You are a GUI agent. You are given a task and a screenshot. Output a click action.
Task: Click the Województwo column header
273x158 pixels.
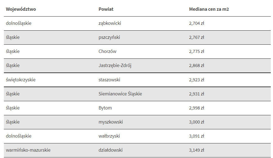pyautogui.click(x=21, y=9)
